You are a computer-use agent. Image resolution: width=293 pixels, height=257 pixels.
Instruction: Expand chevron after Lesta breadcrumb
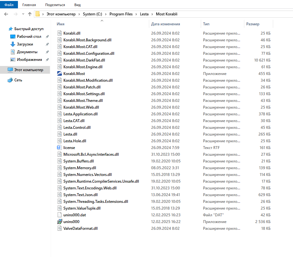coord(152,14)
